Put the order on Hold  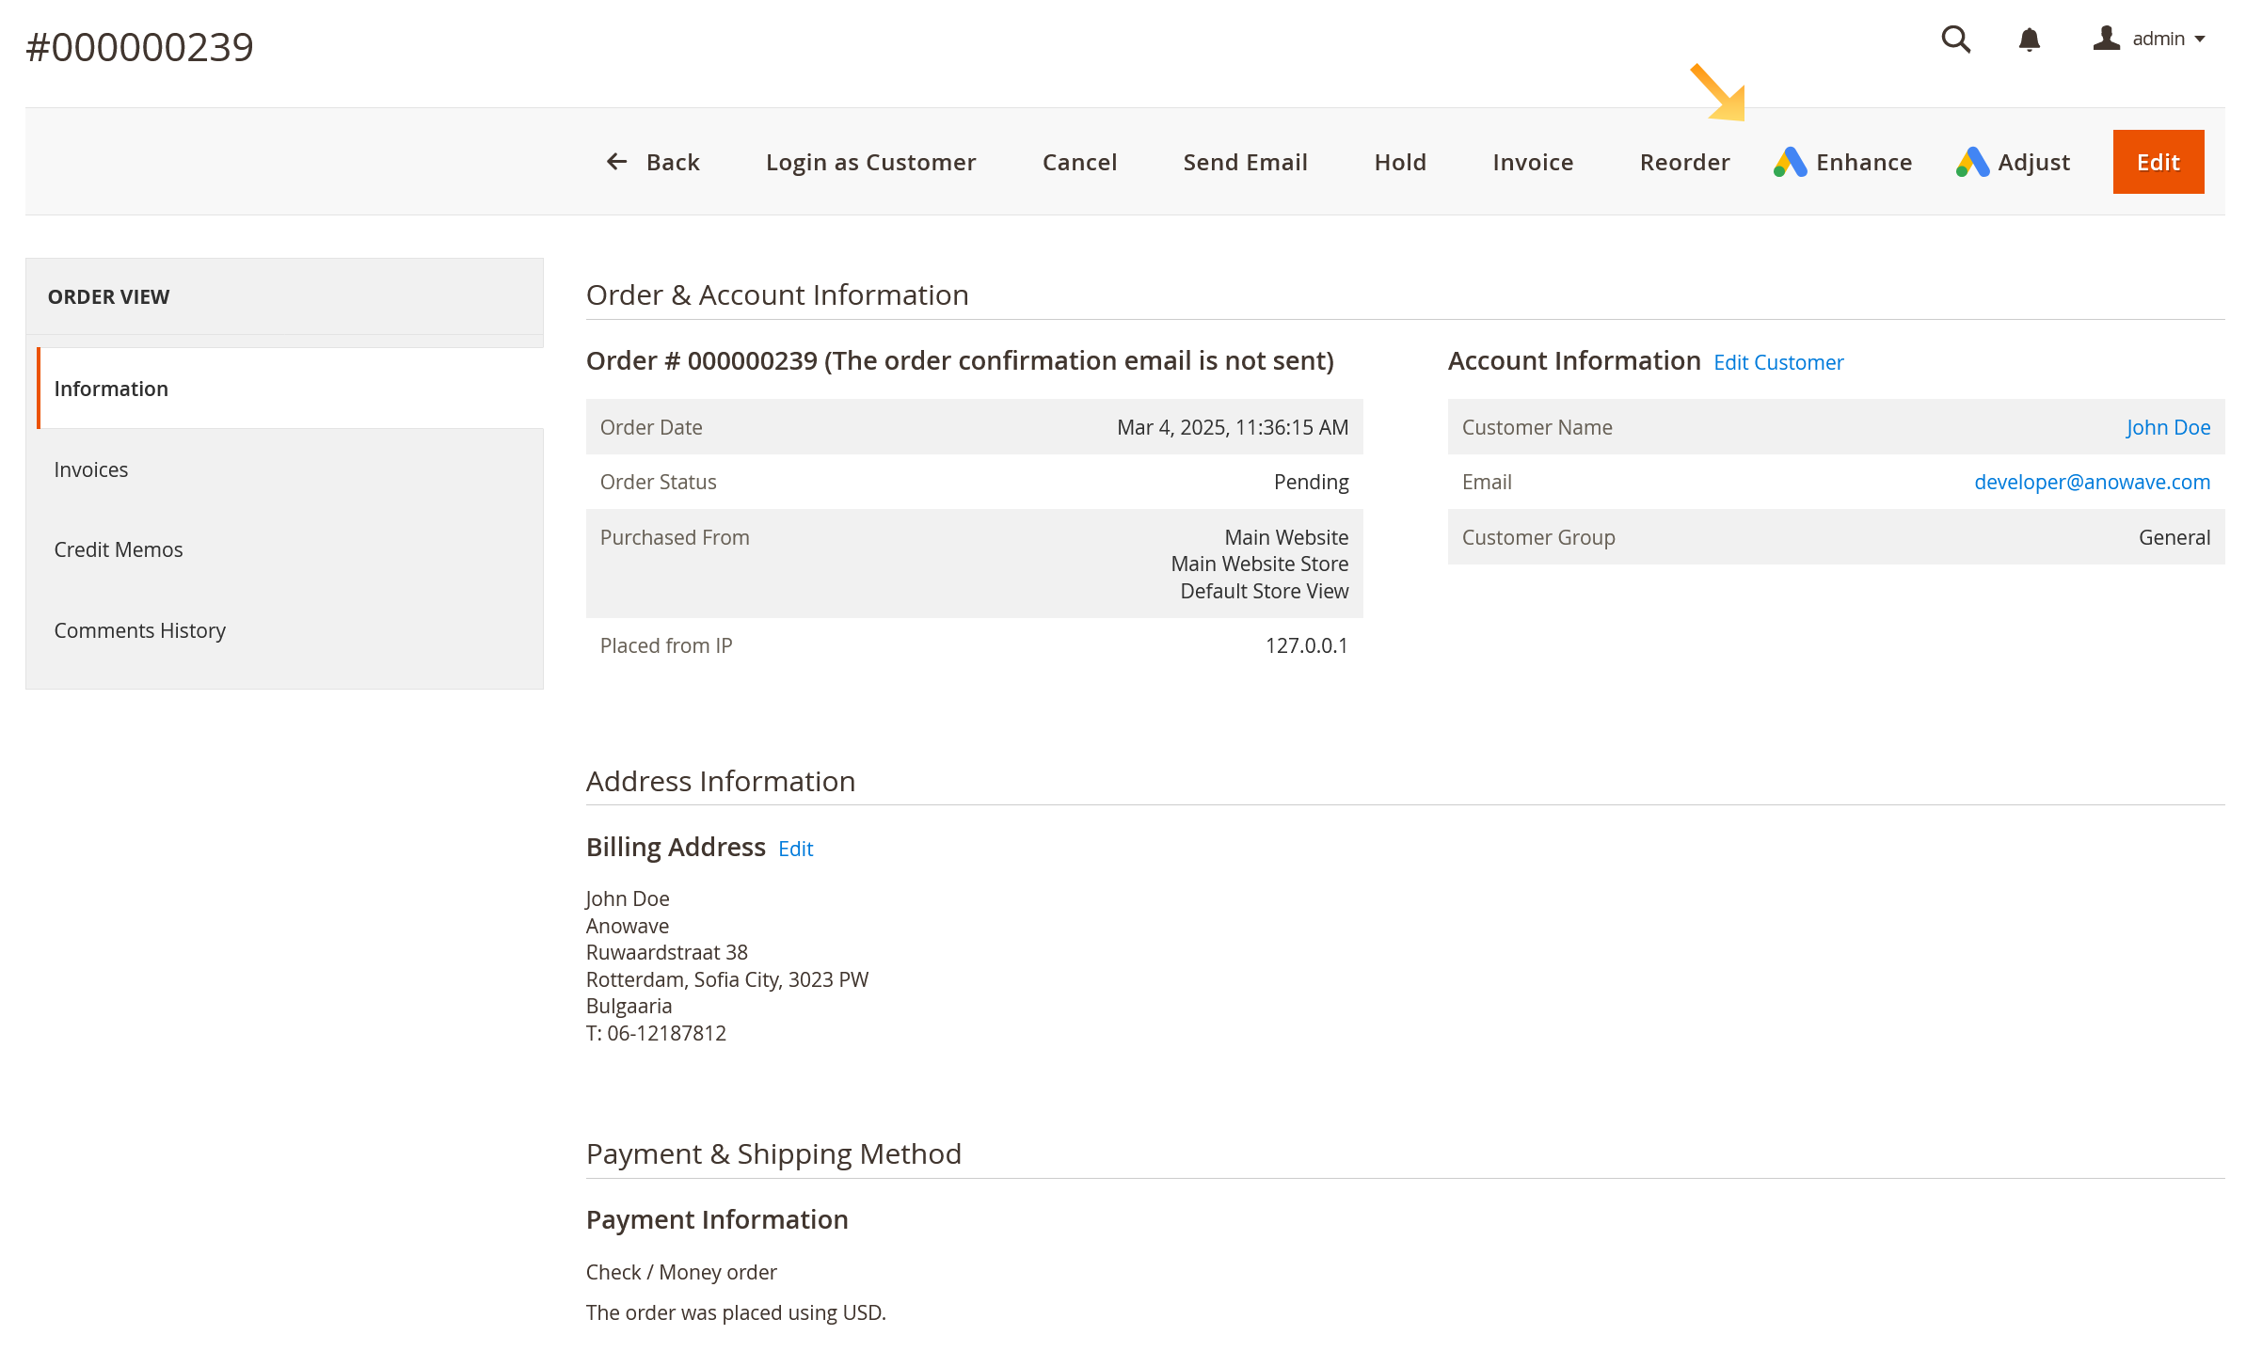(1400, 162)
